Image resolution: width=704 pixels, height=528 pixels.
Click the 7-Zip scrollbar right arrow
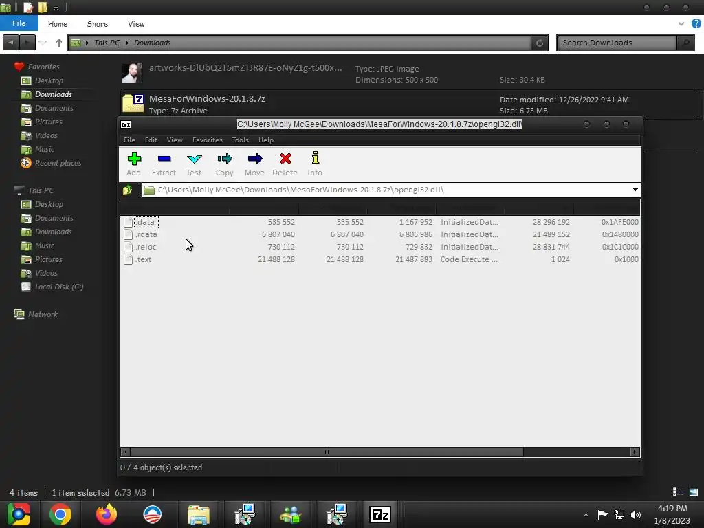tap(635, 452)
